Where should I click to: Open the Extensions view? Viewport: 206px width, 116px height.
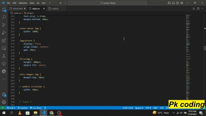(4, 40)
